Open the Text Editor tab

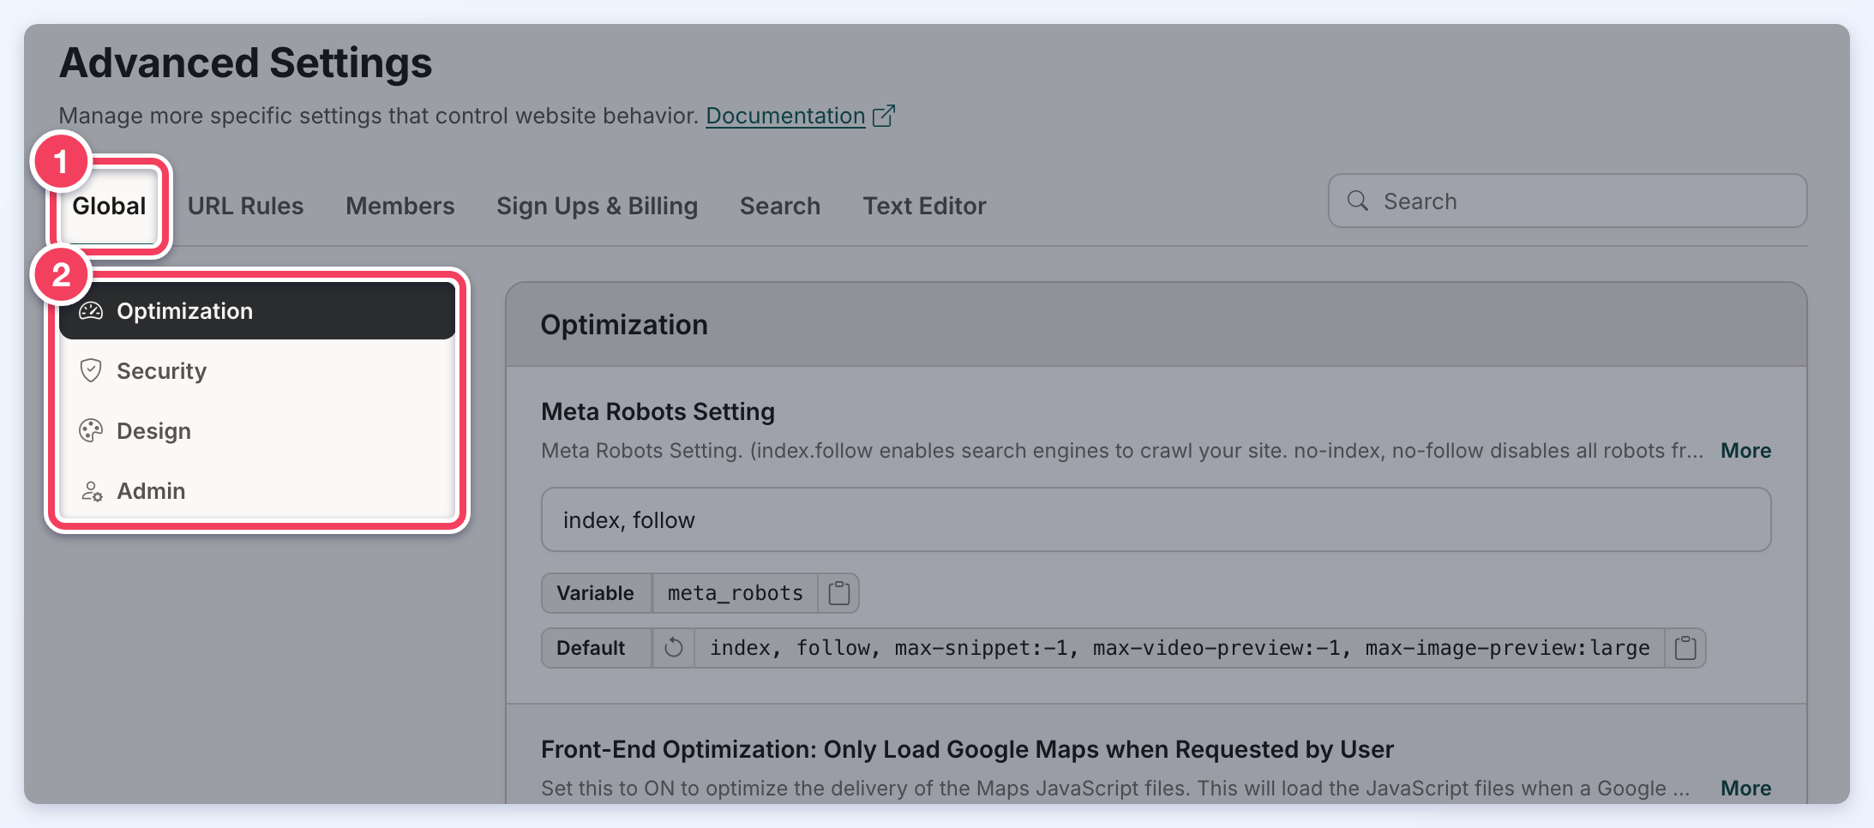coord(924,207)
